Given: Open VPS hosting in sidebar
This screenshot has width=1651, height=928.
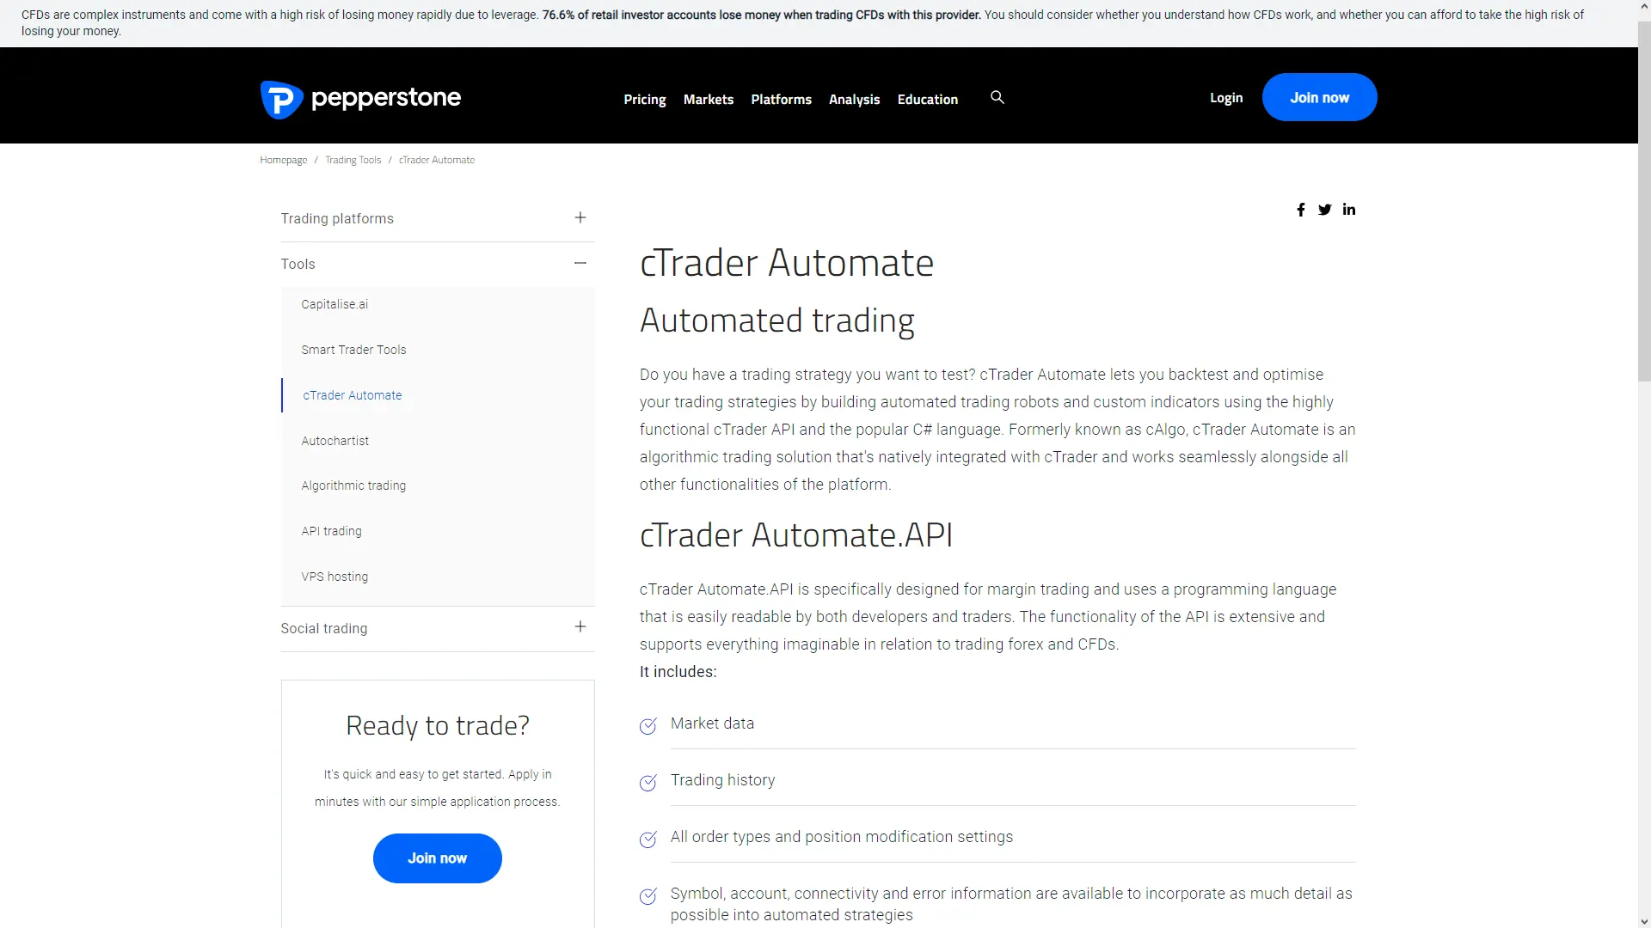Looking at the screenshot, I should pyautogui.click(x=334, y=577).
